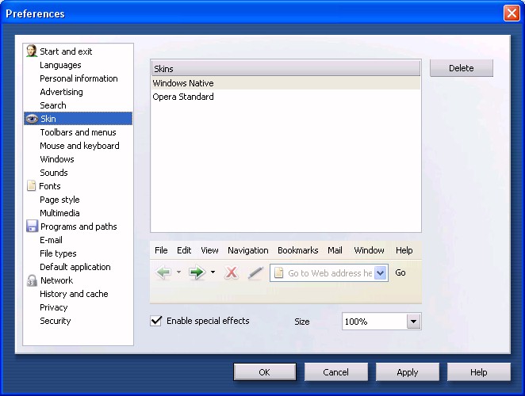Click the green Back arrow icon
This screenshot has height=396, width=525.
[x=163, y=272]
